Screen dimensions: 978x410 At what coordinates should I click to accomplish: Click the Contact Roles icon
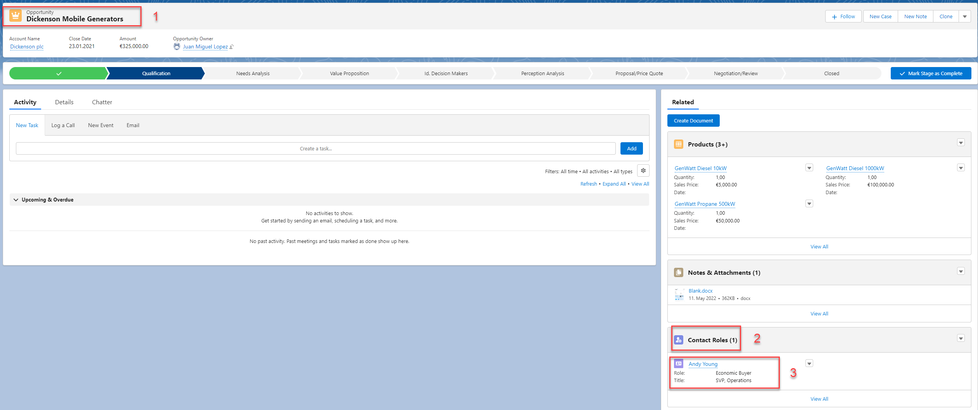pos(679,340)
